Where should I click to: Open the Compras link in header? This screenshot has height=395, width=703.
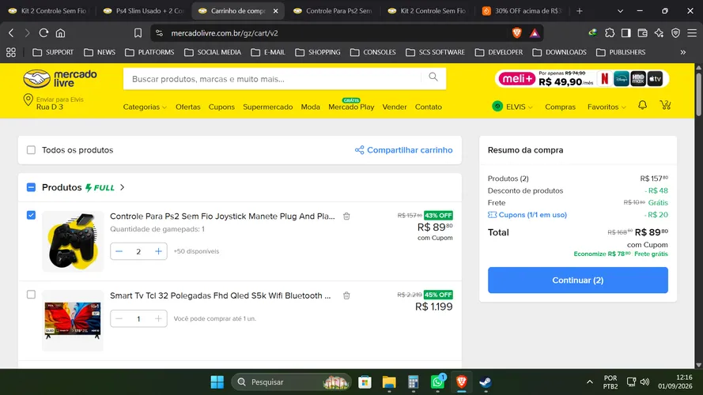[x=560, y=107]
